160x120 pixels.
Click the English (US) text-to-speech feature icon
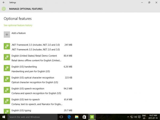[x=7, y=101]
